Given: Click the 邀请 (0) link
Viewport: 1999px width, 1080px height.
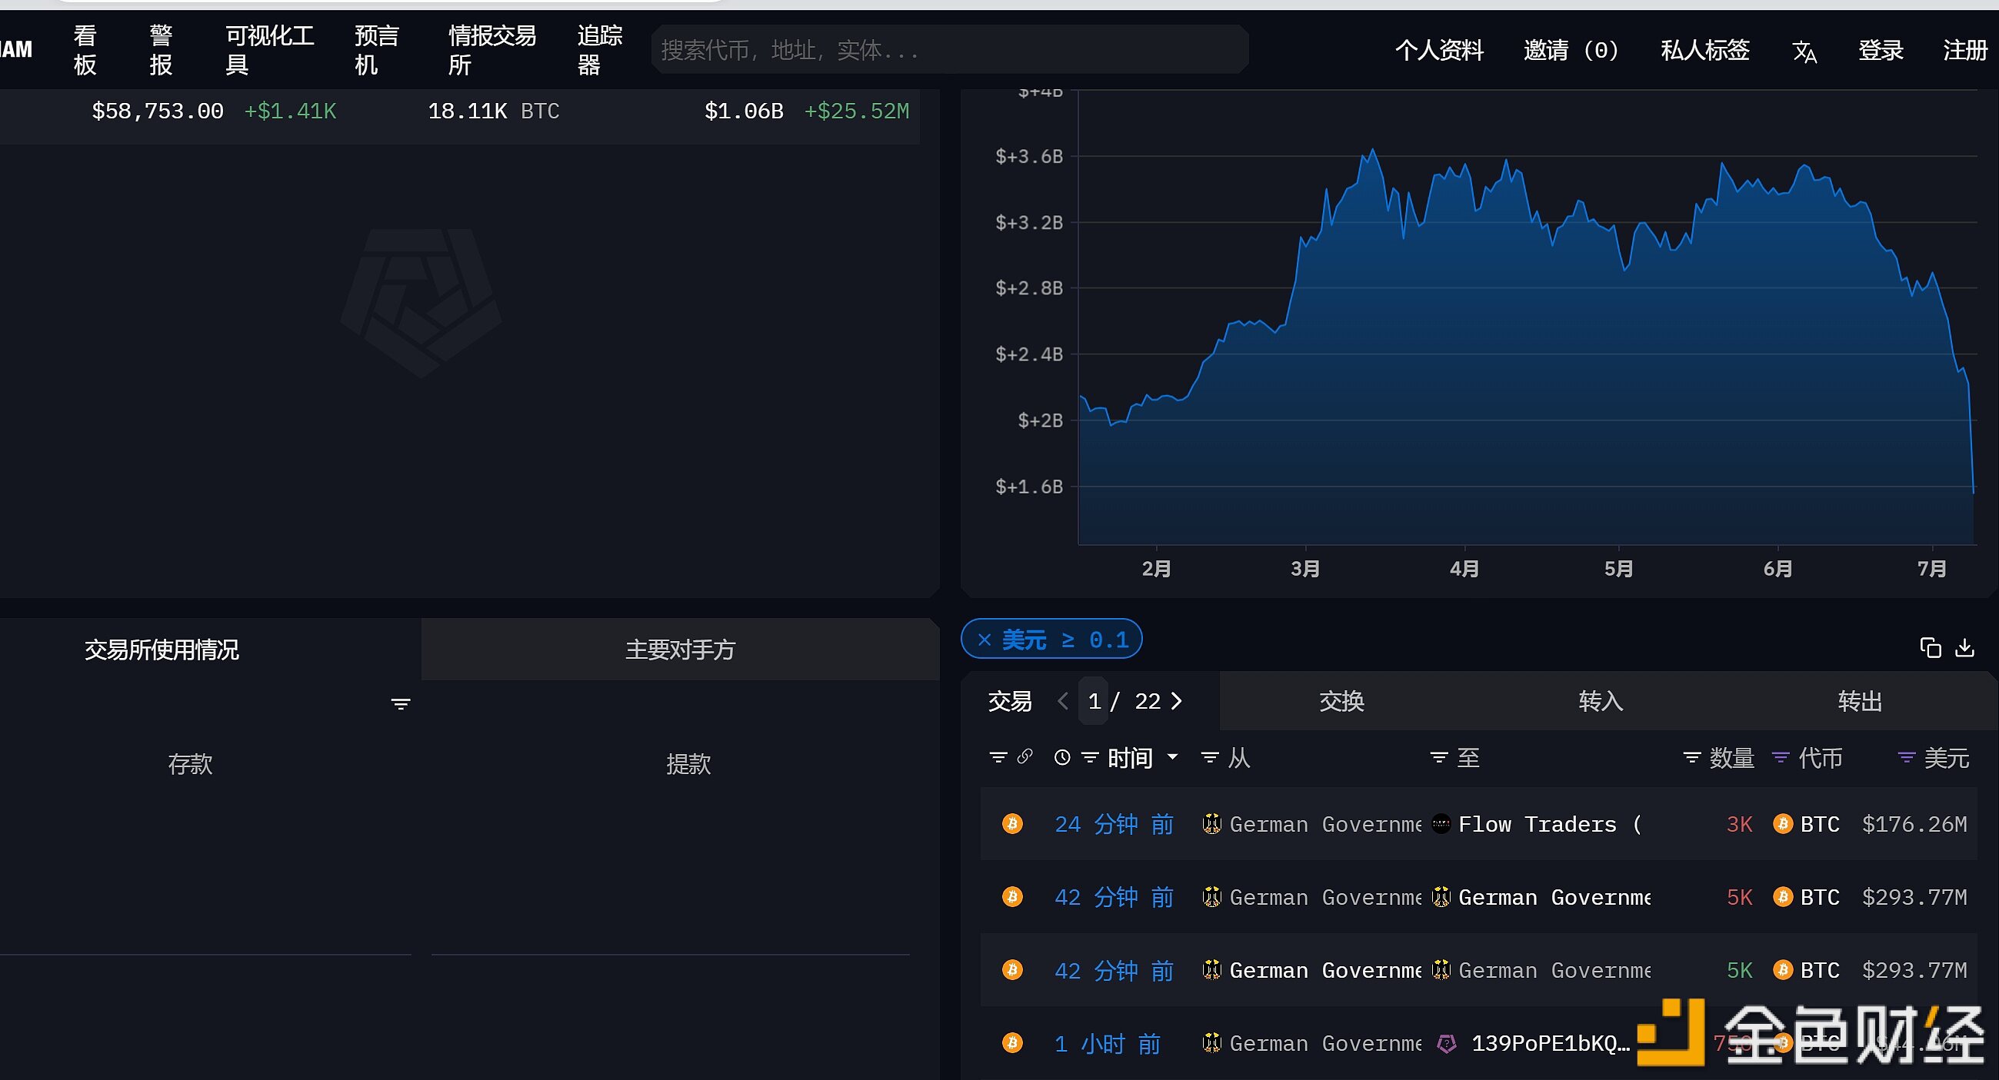Looking at the screenshot, I should [1571, 51].
